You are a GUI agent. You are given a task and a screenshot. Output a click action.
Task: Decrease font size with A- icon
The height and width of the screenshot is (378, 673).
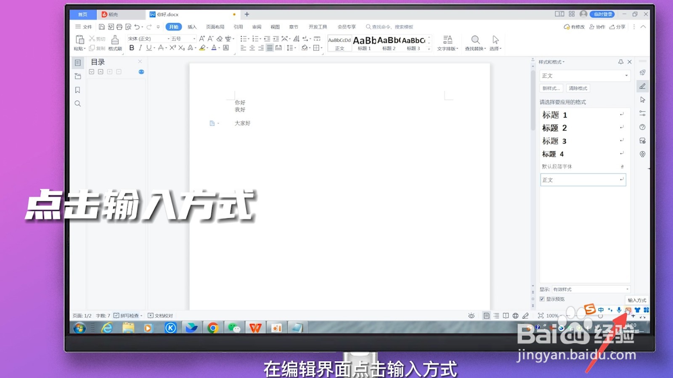[x=210, y=39]
